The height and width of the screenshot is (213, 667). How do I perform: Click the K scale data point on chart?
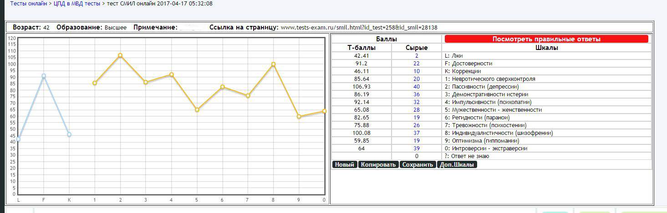[x=69, y=134]
